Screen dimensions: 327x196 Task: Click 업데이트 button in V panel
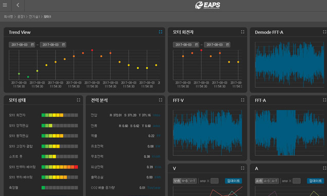pos(233,181)
